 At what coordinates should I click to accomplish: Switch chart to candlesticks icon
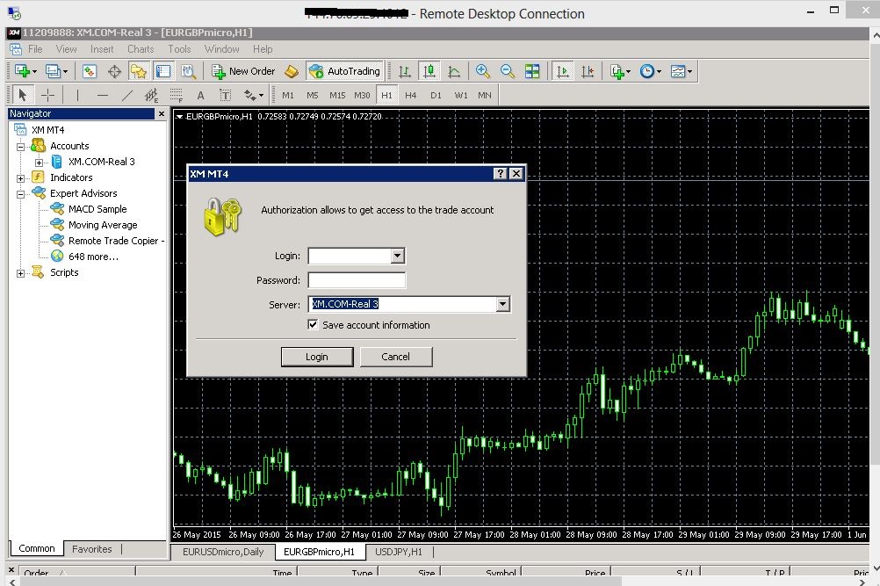pyautogui.click(x=429, y=71)
